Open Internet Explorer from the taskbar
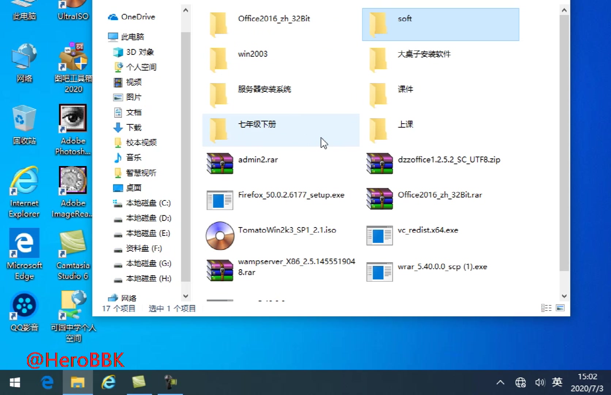The height and width of the screenshot is (395, 611). pyautogui.click(x=108, y=383)
